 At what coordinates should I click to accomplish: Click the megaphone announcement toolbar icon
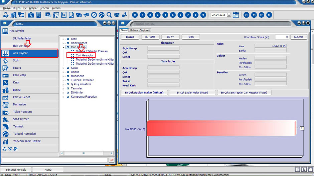(86, 15)
